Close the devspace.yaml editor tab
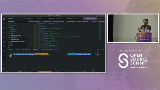Image resolution: width=160 pixels, height=90 pixels. click(96, 19)
